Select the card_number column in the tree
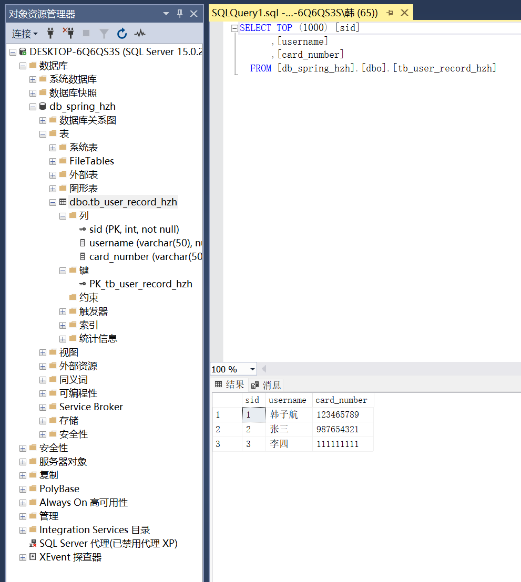Viewport: 521px width, 582px height. (145, 257)
